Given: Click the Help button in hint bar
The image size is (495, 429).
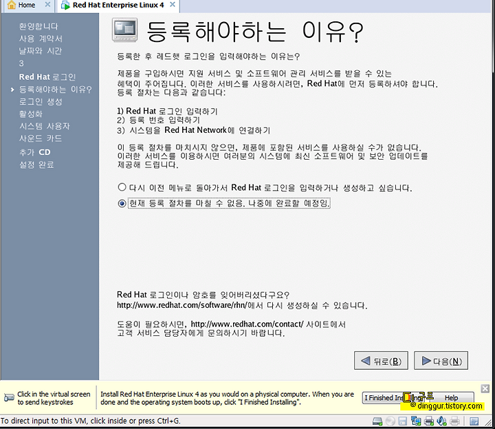Looking at the screenshot, I should point(452,398).
